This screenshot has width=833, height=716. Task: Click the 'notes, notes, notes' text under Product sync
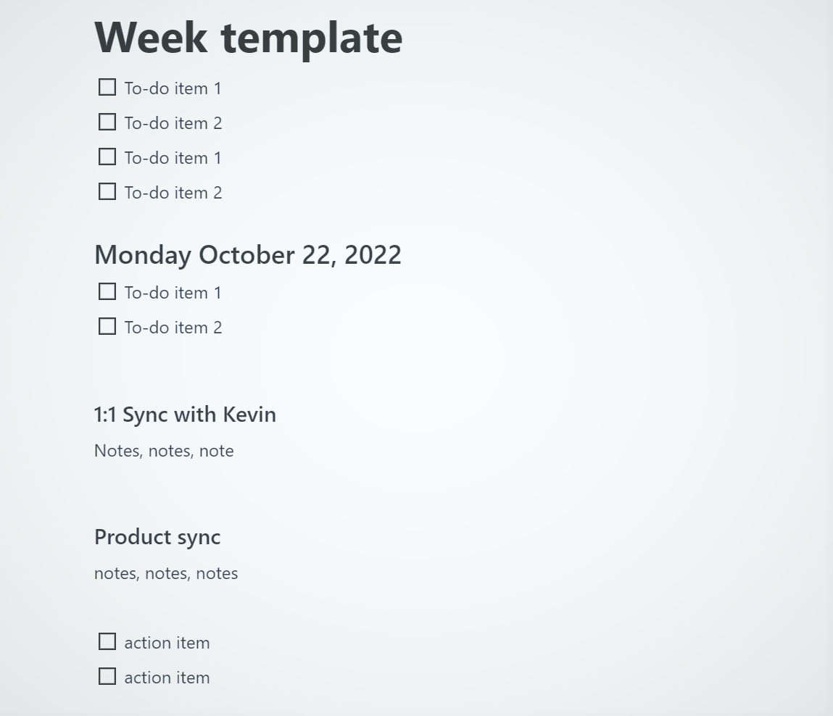click(x=166, y=573)
